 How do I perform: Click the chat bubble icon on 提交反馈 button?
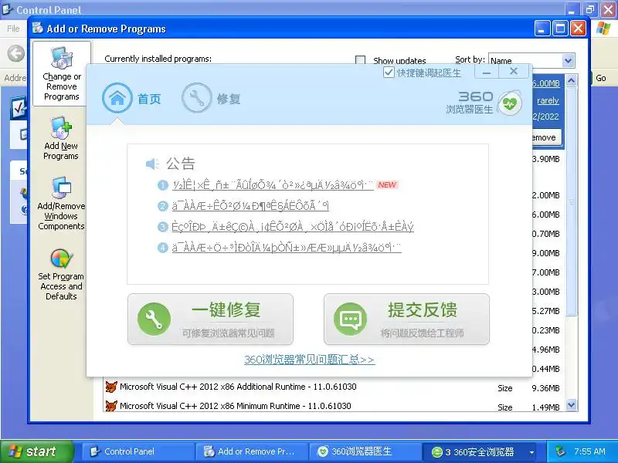tap(350, 319)
